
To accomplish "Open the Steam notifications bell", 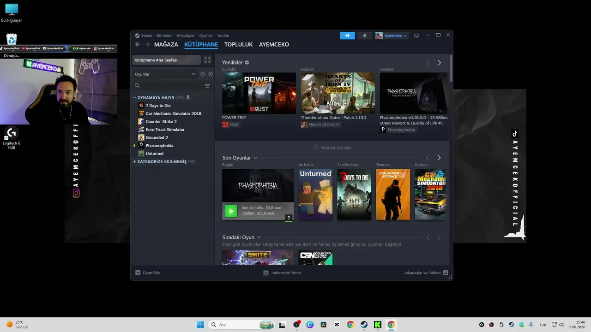I will [364, 36].
